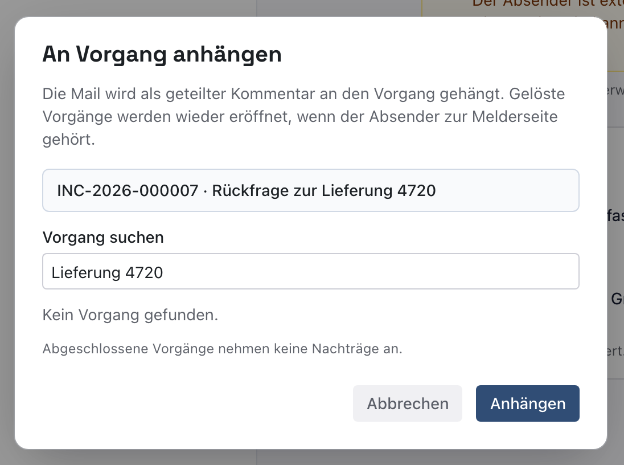This screenshot has height=465, width=624.
Task: Click the 'An Vorgang anhängen' dialog title
Action: tap(162, 54)
